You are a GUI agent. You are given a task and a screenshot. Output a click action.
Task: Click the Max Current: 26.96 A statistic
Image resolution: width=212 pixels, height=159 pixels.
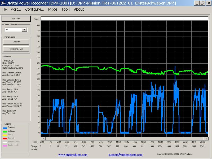click(12, 73)
